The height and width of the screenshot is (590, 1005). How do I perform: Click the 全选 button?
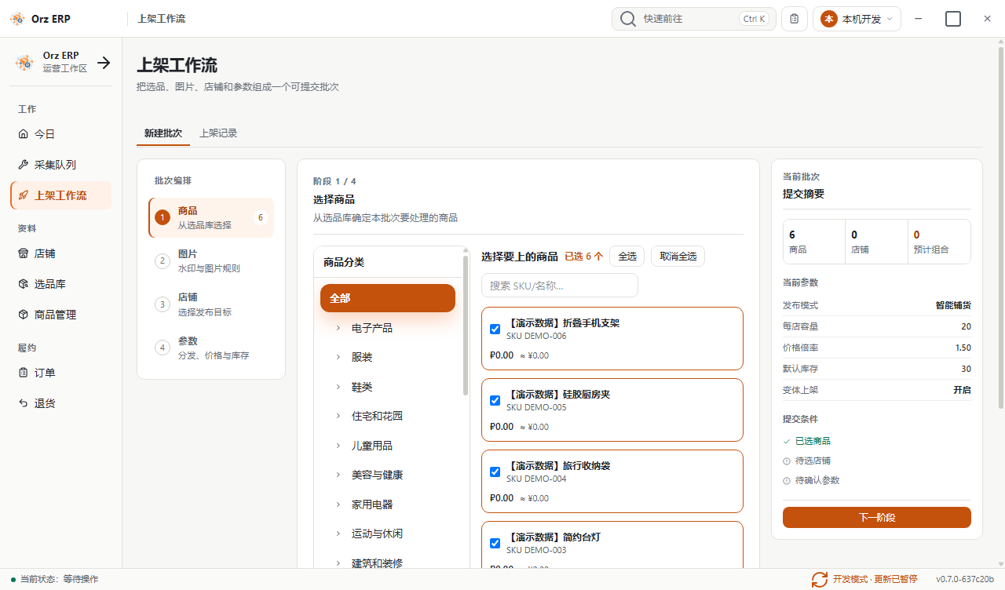click(627, 257)
